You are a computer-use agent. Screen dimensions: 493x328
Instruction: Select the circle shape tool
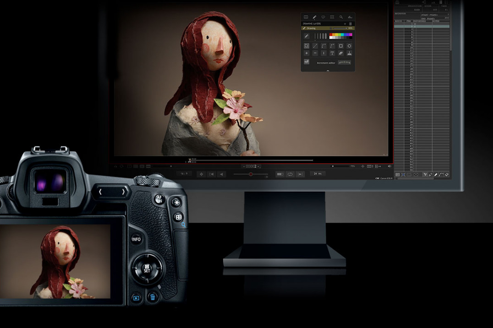tap(349, 46)
